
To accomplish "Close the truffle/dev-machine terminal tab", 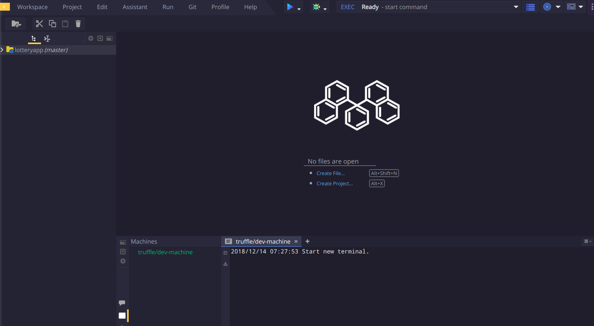I will 296,242.
